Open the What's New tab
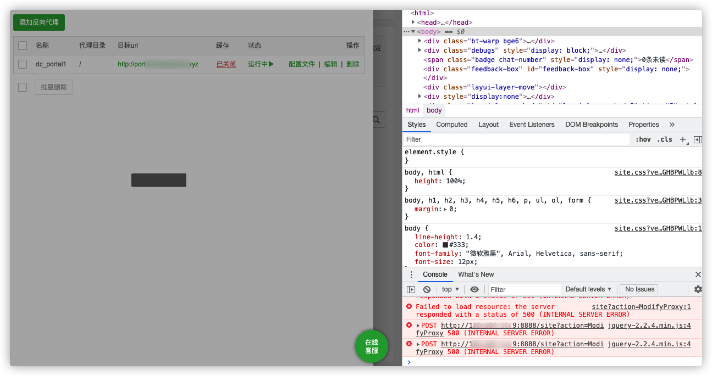The width and height of the screenshot is (712, 376). pos(476,274)
